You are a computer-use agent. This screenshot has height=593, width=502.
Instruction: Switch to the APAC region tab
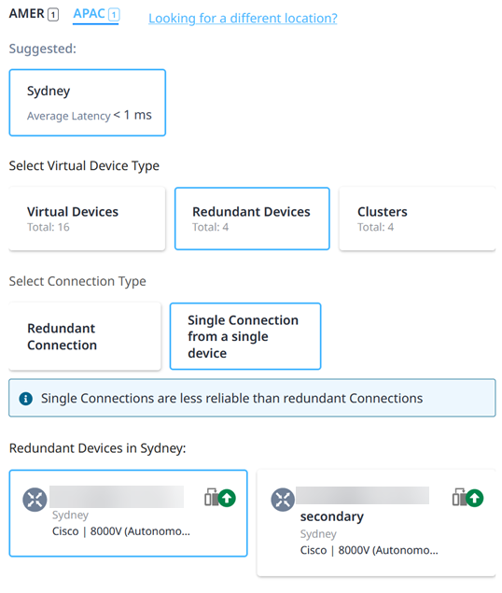(x=96, y=15)
